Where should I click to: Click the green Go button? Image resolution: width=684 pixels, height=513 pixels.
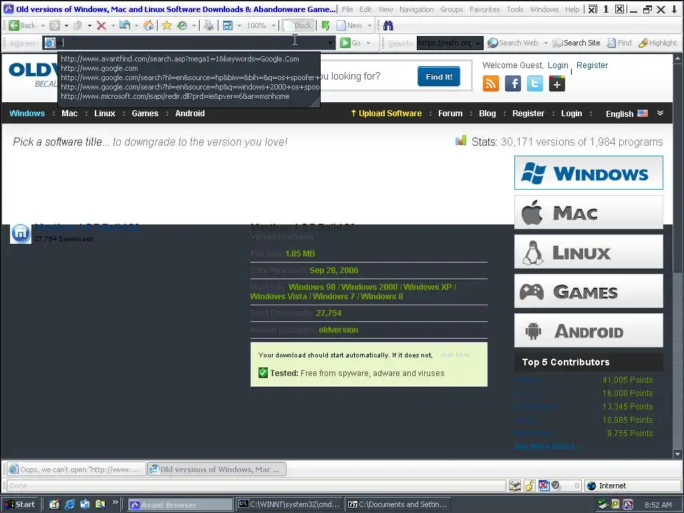pyautogui.click(x=350, y=43)
